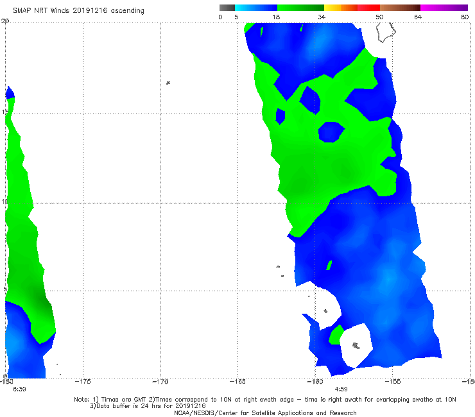
Task: Click the note '3)Data buffer is 24 hrs for 20191216'
Action: (x=148, y=406)
